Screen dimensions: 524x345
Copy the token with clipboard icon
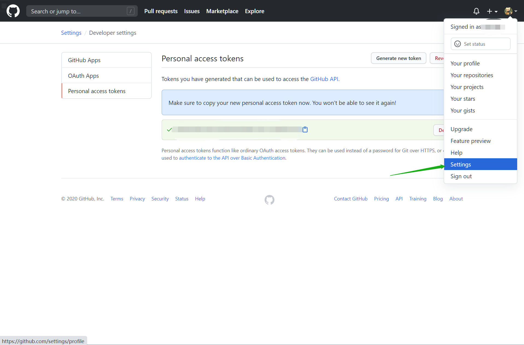(305, 130)
